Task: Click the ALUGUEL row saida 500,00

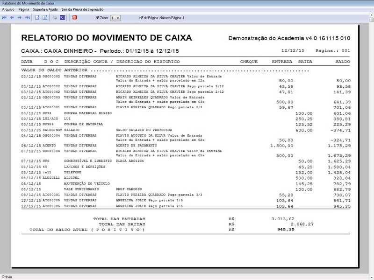Action: point(303,178)
